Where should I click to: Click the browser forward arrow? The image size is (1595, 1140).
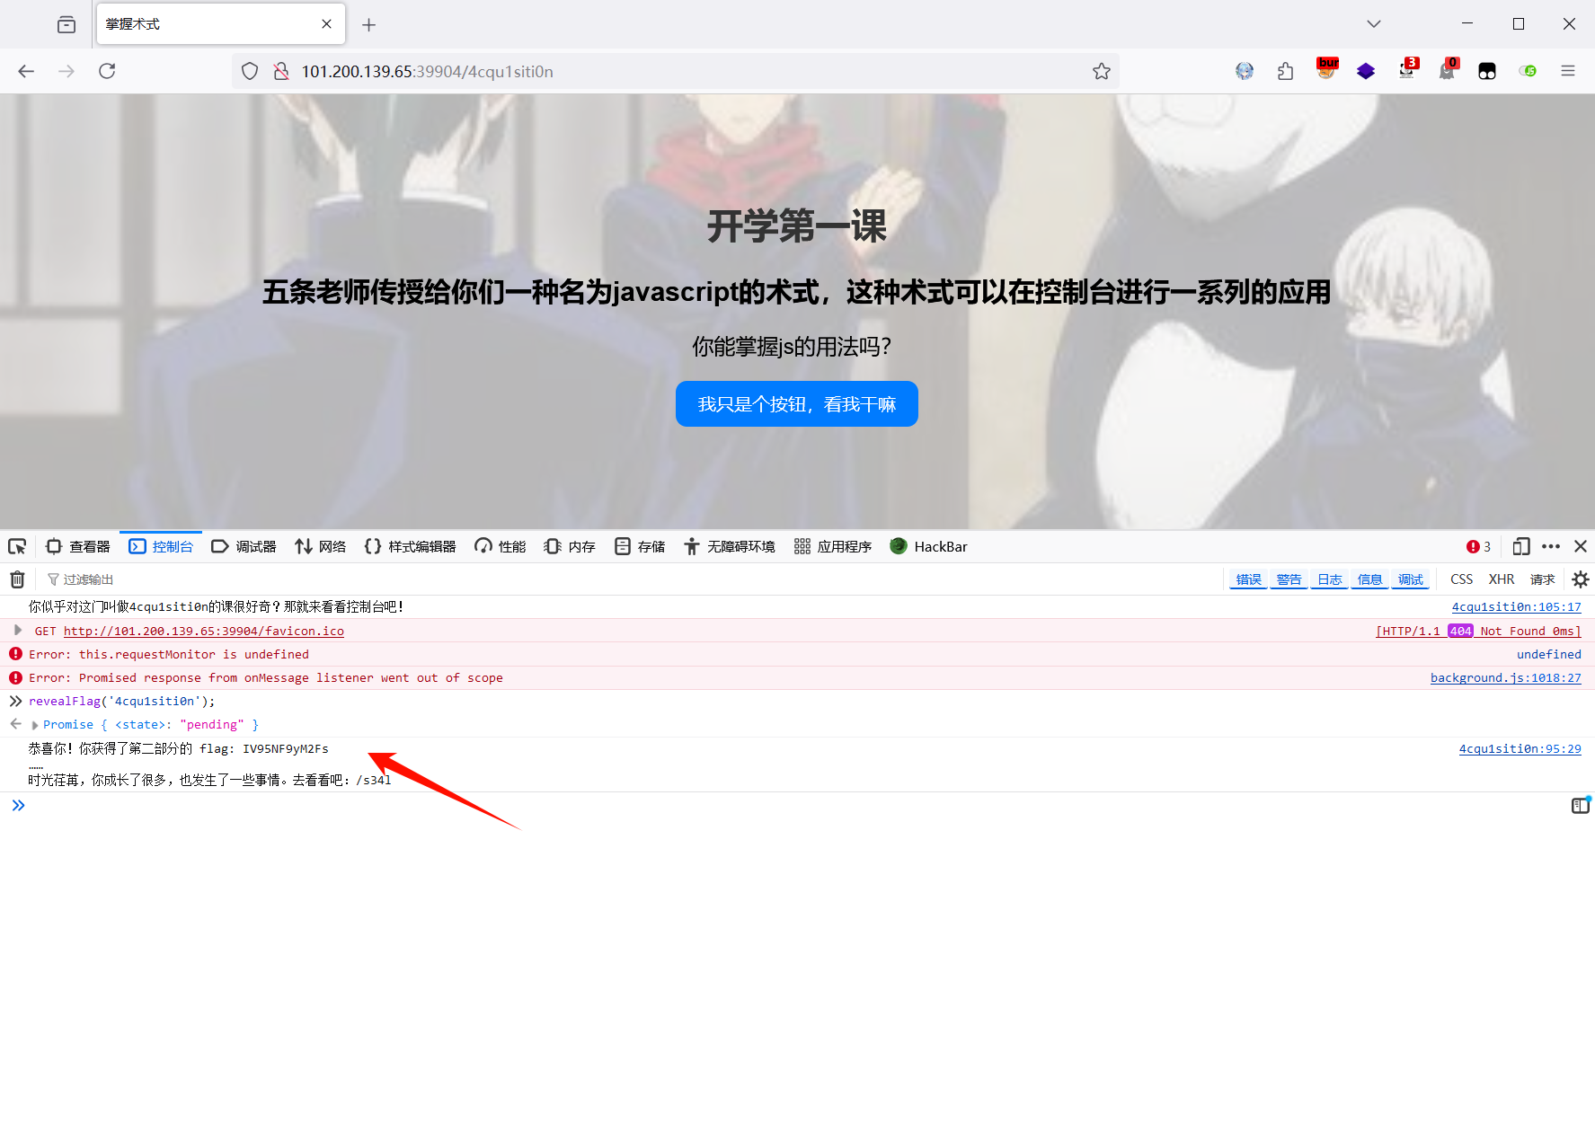(x=66, y=71)
